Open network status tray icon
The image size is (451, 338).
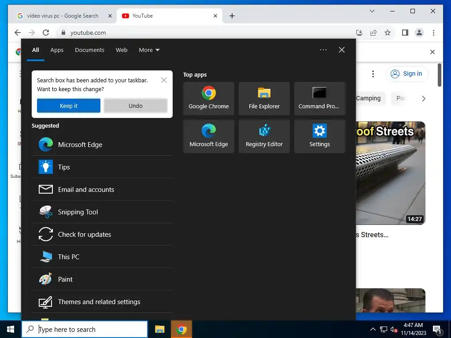384,329
